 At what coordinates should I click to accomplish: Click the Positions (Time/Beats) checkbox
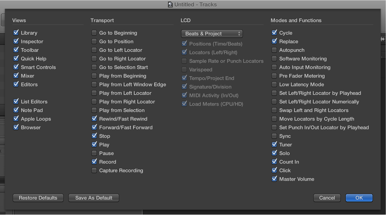point(184,44)
